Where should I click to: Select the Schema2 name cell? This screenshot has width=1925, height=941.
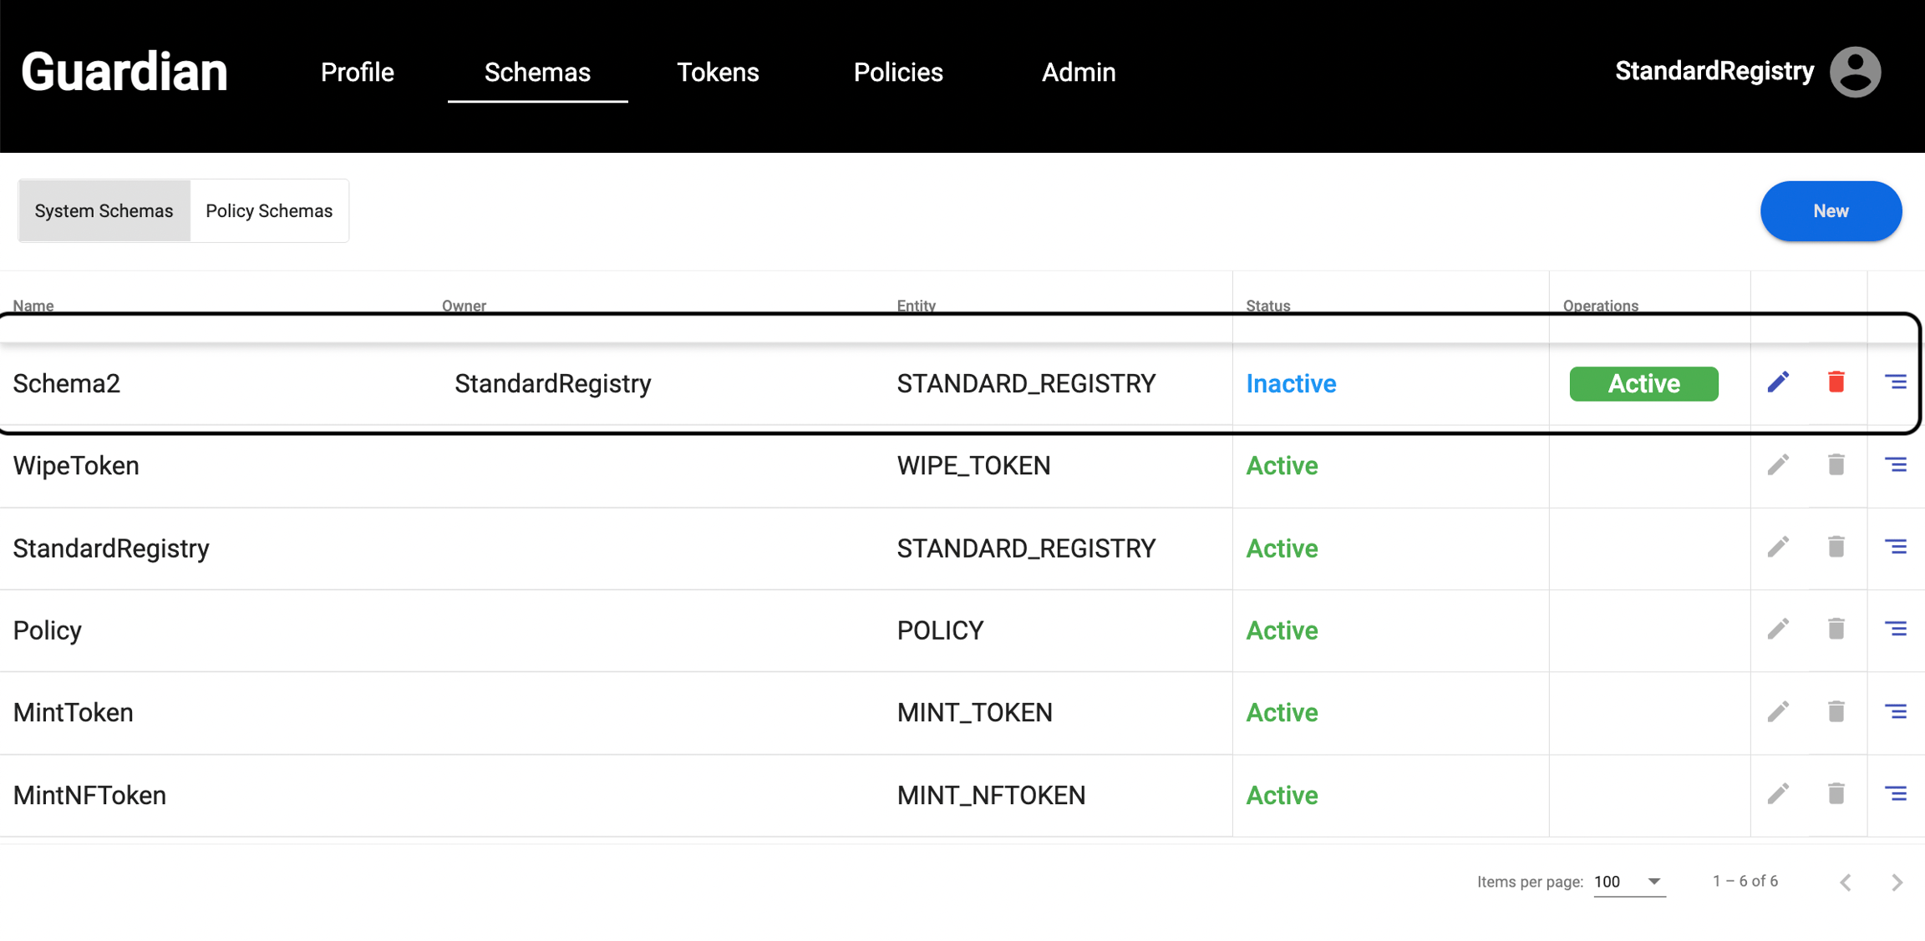67,384
